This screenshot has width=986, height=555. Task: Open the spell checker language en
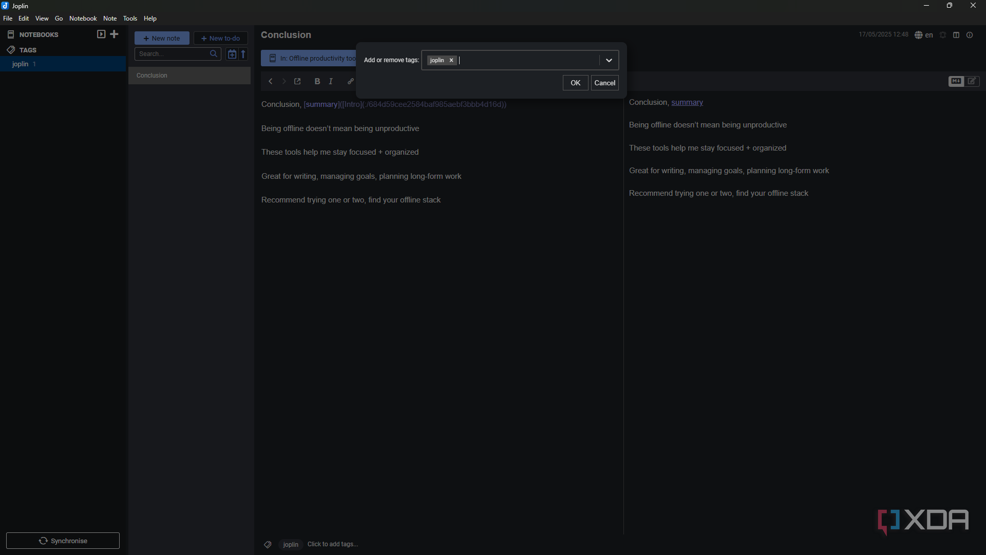click(x=924, y=35)
